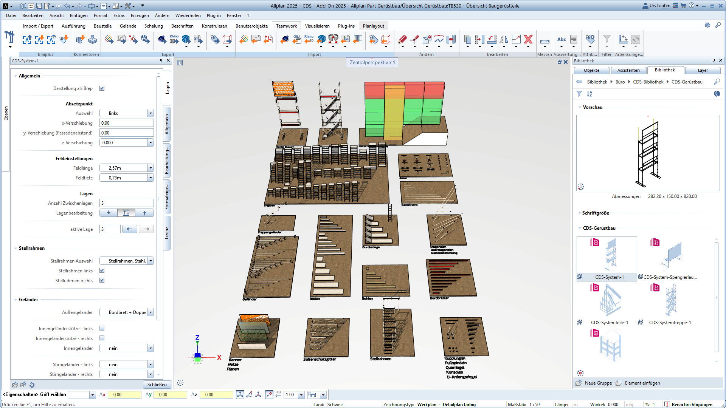The image size is (726, 408).
Task: Enable Innengeländerstütze - links checkbox
Action: point(102,328)
